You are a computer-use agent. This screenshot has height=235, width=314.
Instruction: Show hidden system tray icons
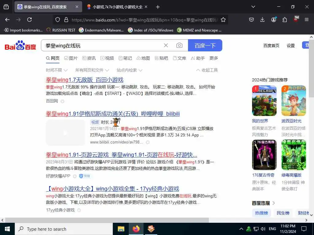[x=241, y=229]
